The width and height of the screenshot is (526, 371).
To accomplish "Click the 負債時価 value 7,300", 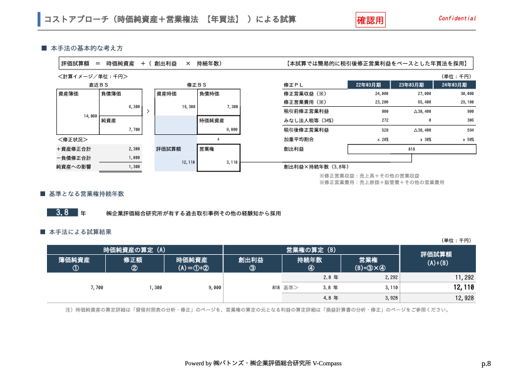I will click(232, 107).
